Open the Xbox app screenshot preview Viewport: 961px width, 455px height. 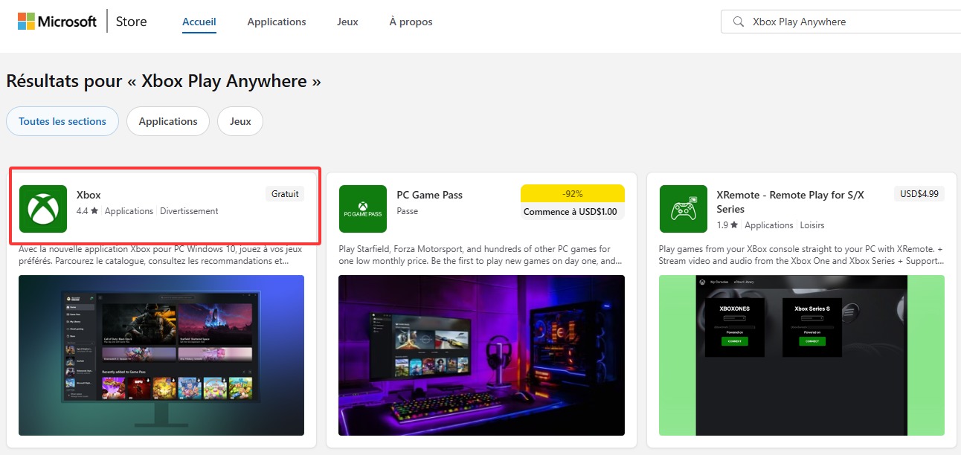point(161,355)
